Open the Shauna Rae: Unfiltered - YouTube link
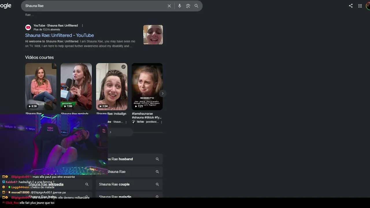 coord(60,35)
